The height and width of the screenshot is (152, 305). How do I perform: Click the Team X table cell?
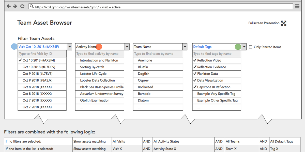click(x=242, y=149)
